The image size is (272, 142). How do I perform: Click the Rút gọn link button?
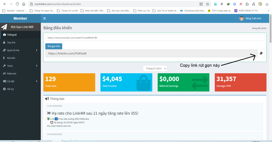coord(54,46)
